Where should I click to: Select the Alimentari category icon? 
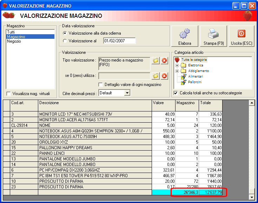pyautogui.click(x=183, y=77)
